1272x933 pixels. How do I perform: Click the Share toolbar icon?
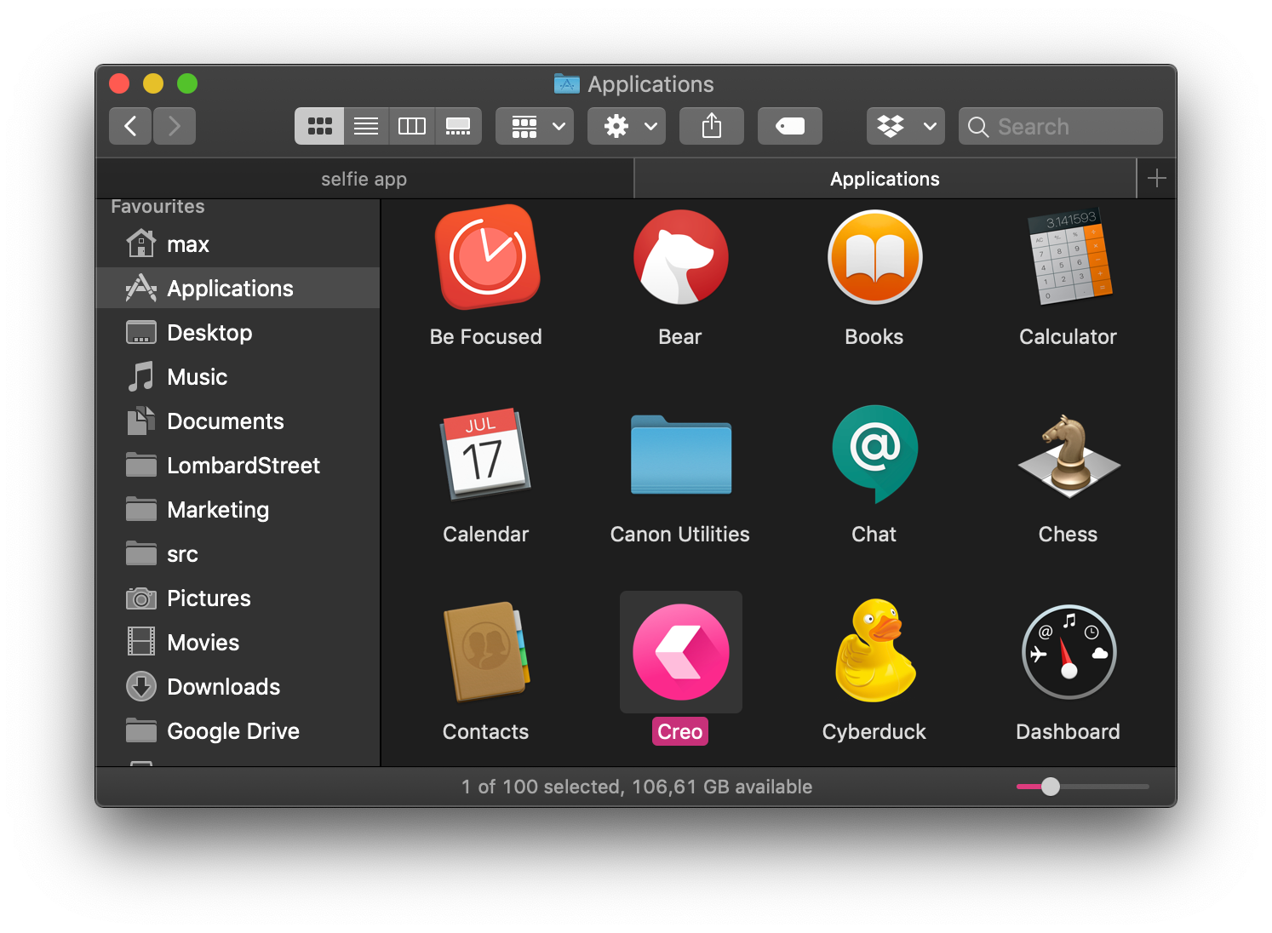(712, 126)
